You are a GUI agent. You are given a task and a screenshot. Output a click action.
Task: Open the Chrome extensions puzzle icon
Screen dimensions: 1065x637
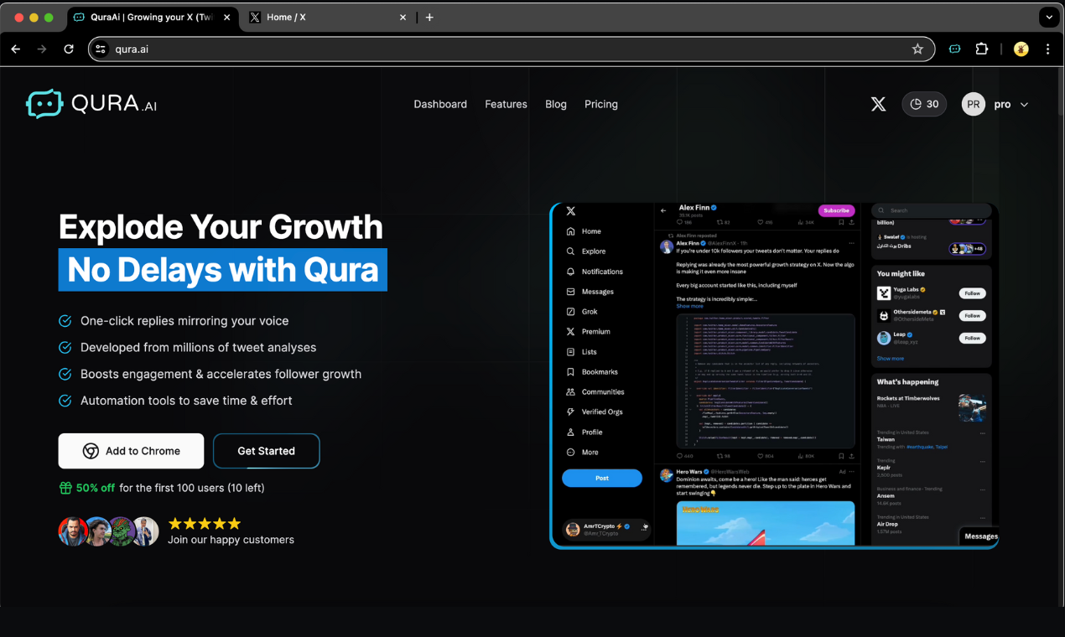pos(982,49)
